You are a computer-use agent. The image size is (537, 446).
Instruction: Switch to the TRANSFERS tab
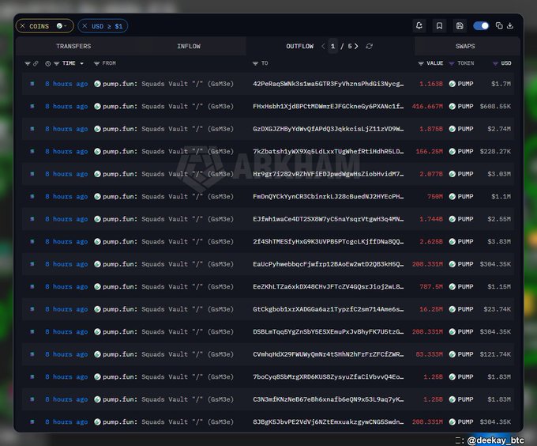coord(73,47)
